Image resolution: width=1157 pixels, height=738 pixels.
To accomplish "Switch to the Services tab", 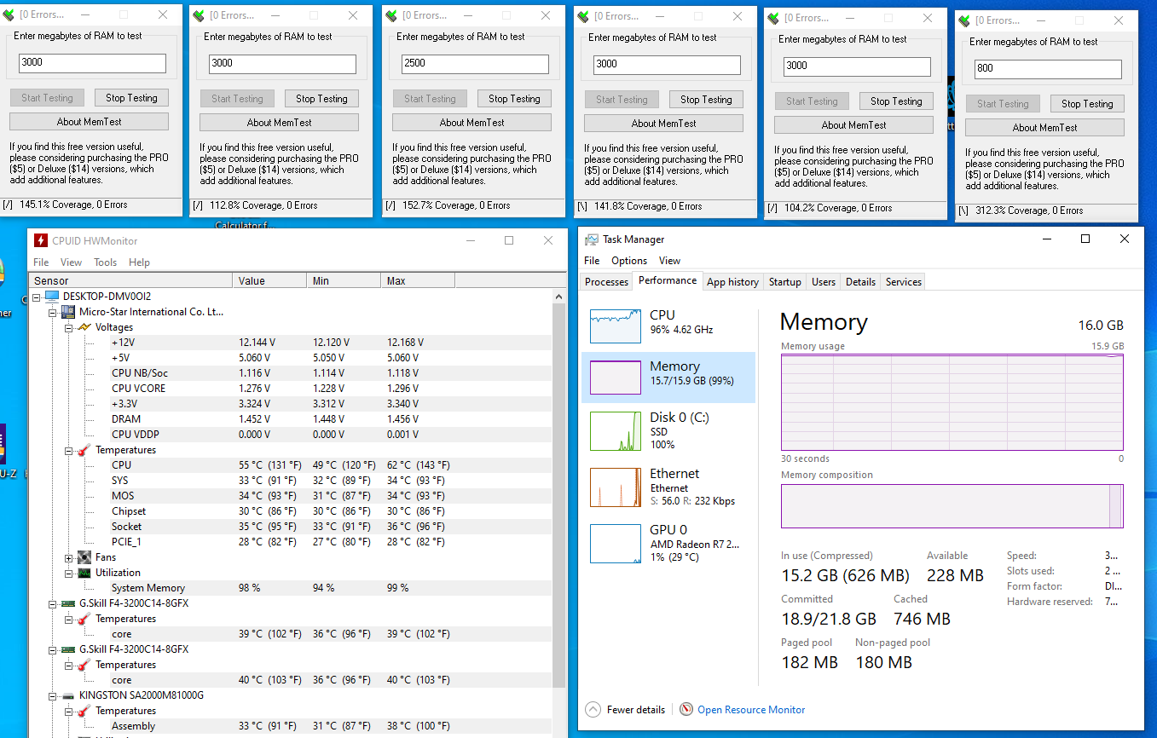I will 904,282.
